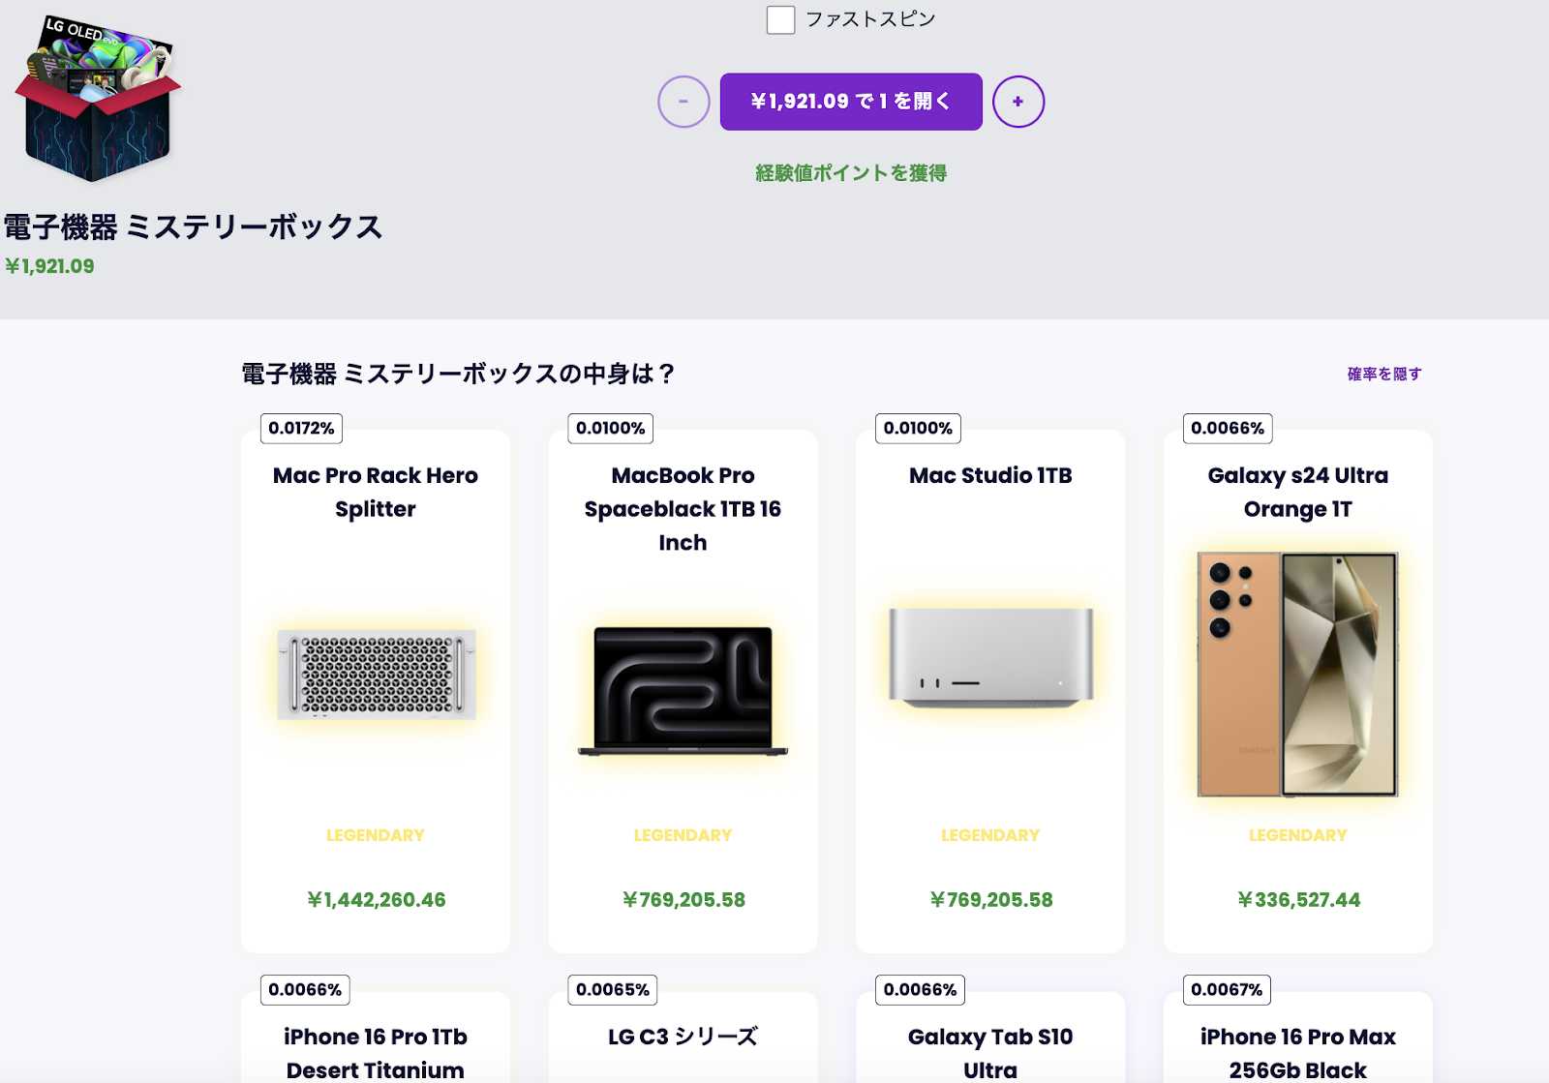Click the Mac Pro Rack image
The height and width of the screenshot is (1083, 1549).
coord(377,675)
